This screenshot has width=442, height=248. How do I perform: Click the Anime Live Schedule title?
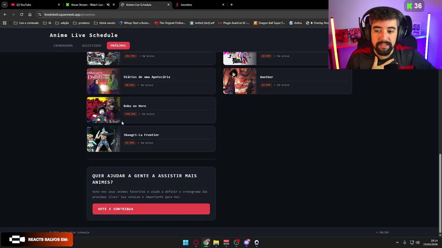[84, 35]
